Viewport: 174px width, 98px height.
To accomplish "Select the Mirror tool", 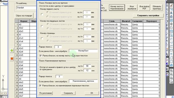I will pos(171,13).
